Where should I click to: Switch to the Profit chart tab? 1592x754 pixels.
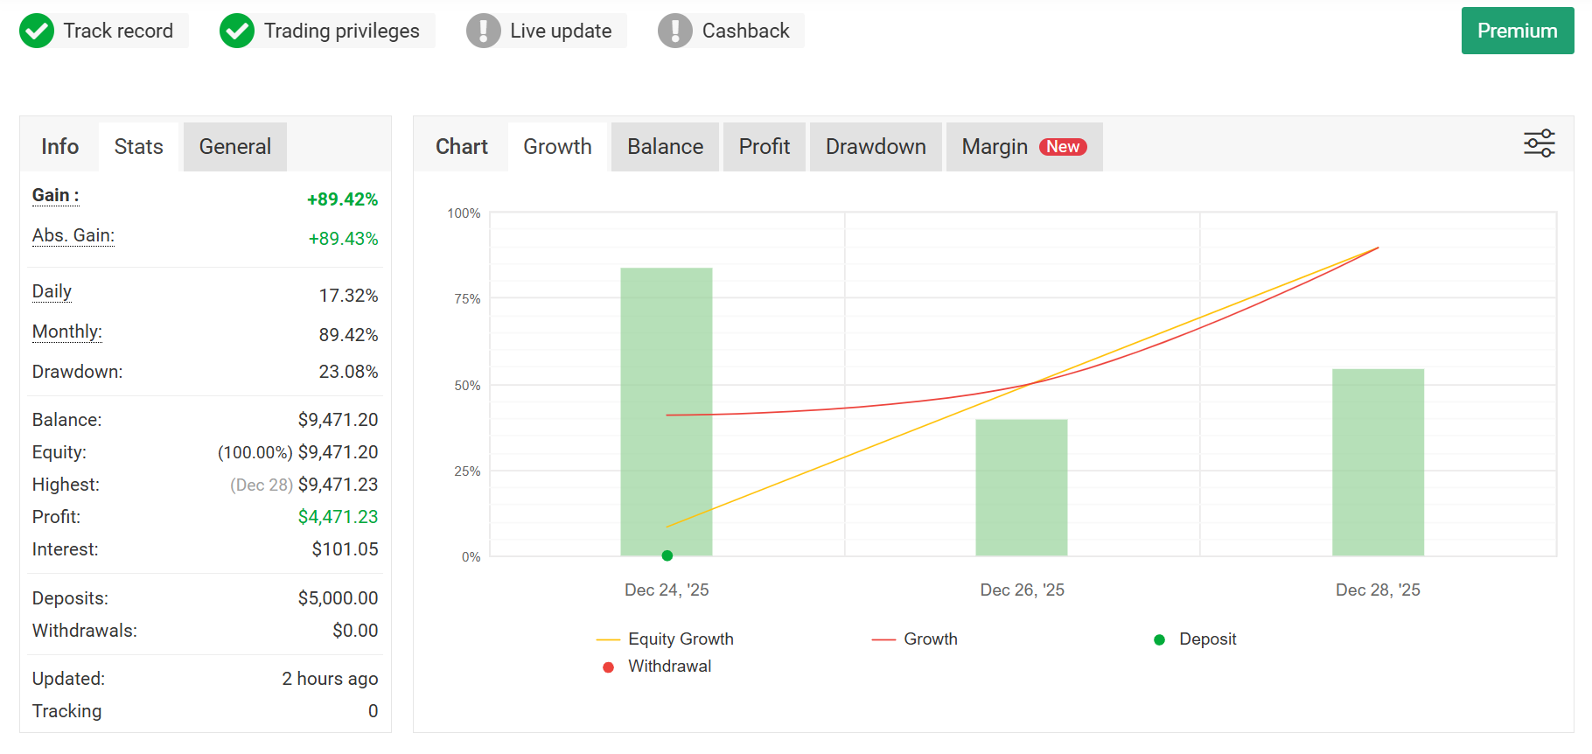coord(764,147)
